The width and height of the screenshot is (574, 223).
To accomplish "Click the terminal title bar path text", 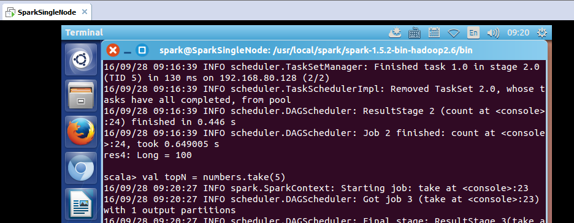I will (x=316, y=50).
